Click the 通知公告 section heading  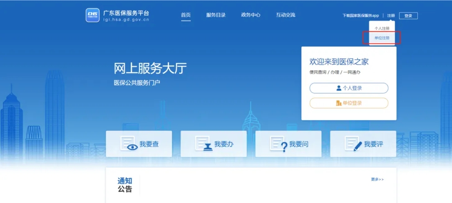click(125, 185)
